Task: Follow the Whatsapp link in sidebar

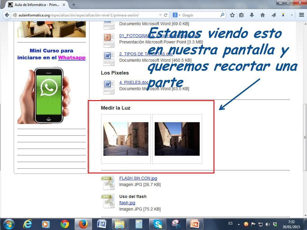Action: 72,58
